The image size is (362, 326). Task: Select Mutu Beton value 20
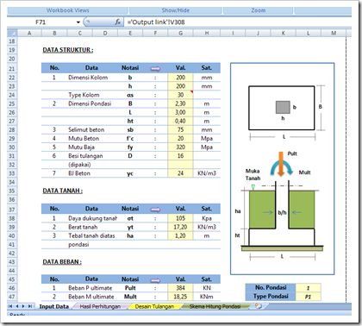coord(180,138)
